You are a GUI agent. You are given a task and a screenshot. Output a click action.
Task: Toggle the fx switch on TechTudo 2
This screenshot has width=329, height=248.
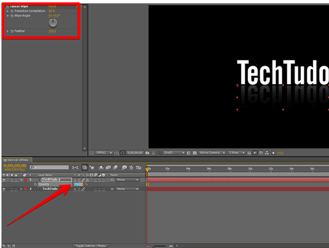tap(88, 180)
